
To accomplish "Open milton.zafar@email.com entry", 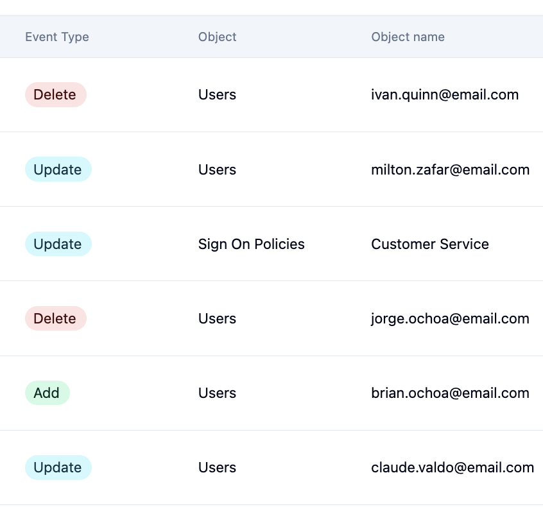I will 450,169.
